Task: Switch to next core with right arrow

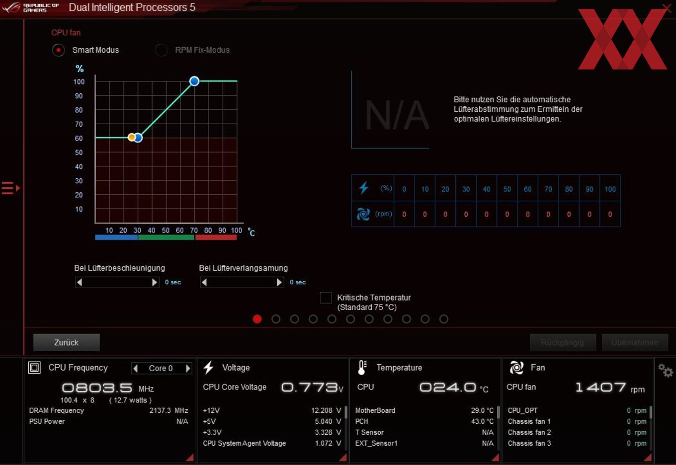Action: (188, 368)
